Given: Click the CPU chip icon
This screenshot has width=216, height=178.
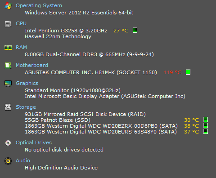Looking at the screenshot, I should (x=8, y=24).
